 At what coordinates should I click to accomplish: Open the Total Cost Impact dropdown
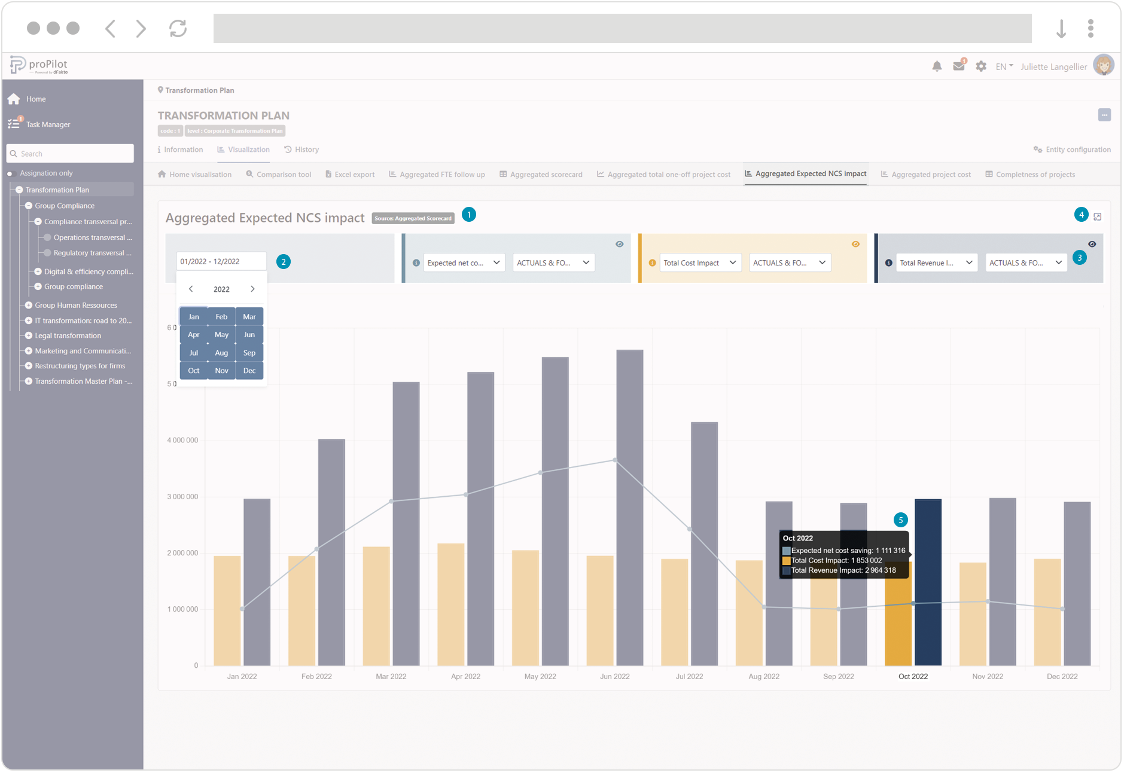pyautogui.click(x=699, y=263)
